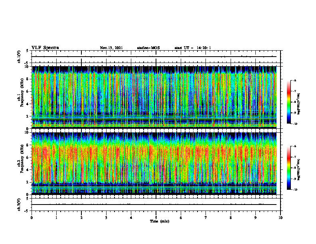Screen dimensions: 316x244
Task: Click the "9" tick on the time axis
Action: 255,218
